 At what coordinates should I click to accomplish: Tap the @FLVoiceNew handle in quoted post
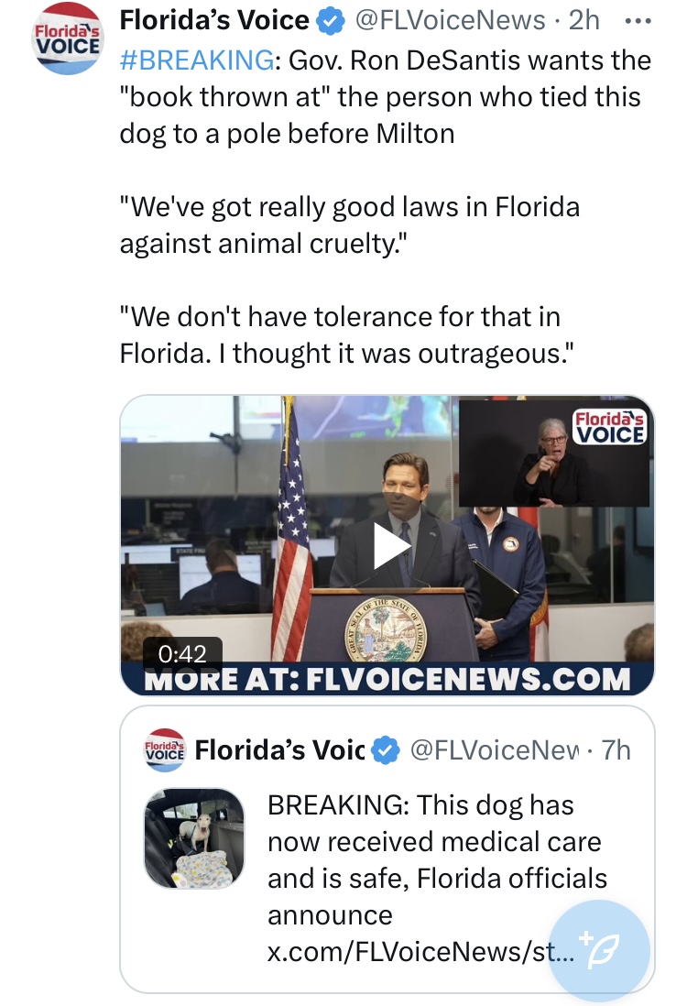click(x=494, y=749)
